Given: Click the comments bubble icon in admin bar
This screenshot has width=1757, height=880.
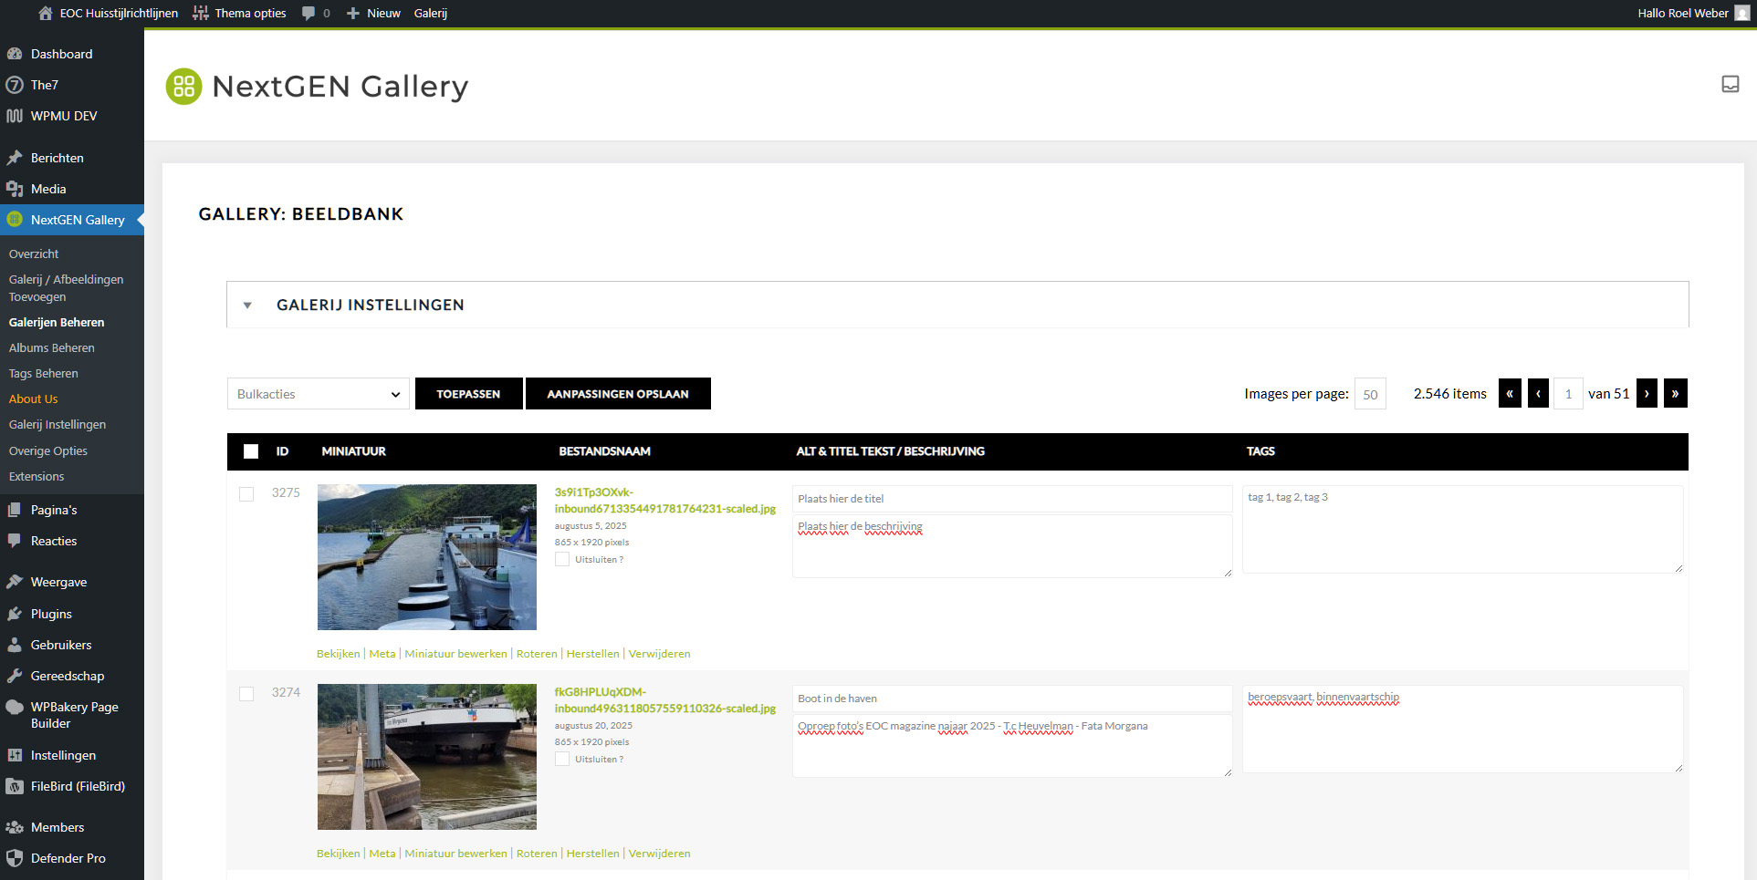Looking at the screenshot, I should tap(309, 13).
